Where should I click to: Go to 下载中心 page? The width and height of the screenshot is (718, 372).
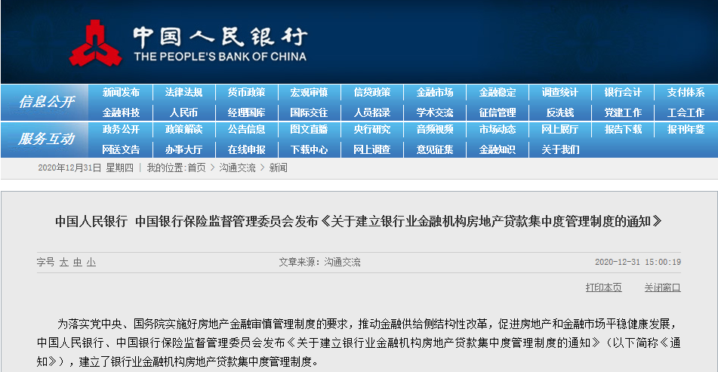coord(309,149)
